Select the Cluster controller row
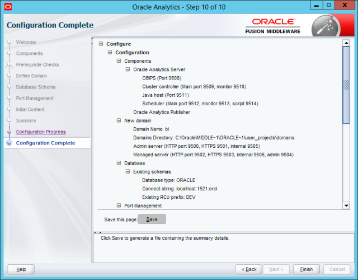 pos(194,86)
